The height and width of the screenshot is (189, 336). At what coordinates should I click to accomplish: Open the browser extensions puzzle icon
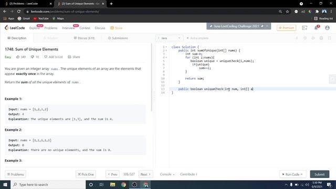pyautogui.click(x=317, y=12)
